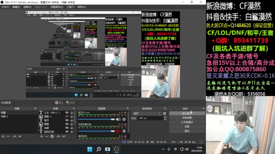Click 退出 exit button in controls
Screen dimensions: 275x154
[x=187, y=131]
